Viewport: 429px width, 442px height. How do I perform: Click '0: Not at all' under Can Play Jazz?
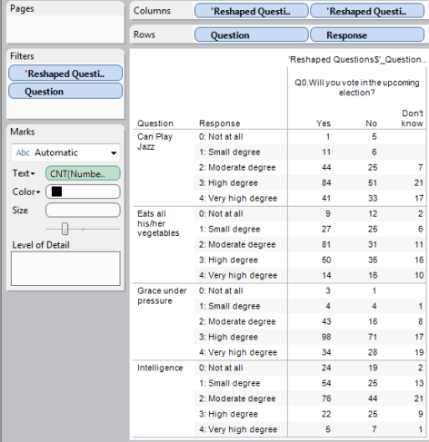(221, 137)
